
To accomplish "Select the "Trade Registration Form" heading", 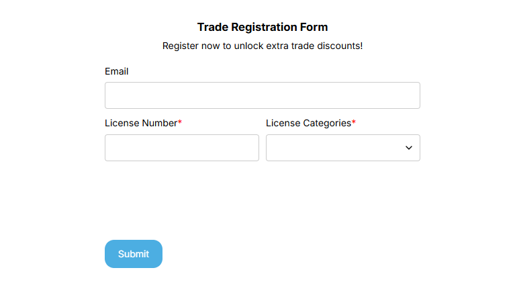I will coord(263,28).
